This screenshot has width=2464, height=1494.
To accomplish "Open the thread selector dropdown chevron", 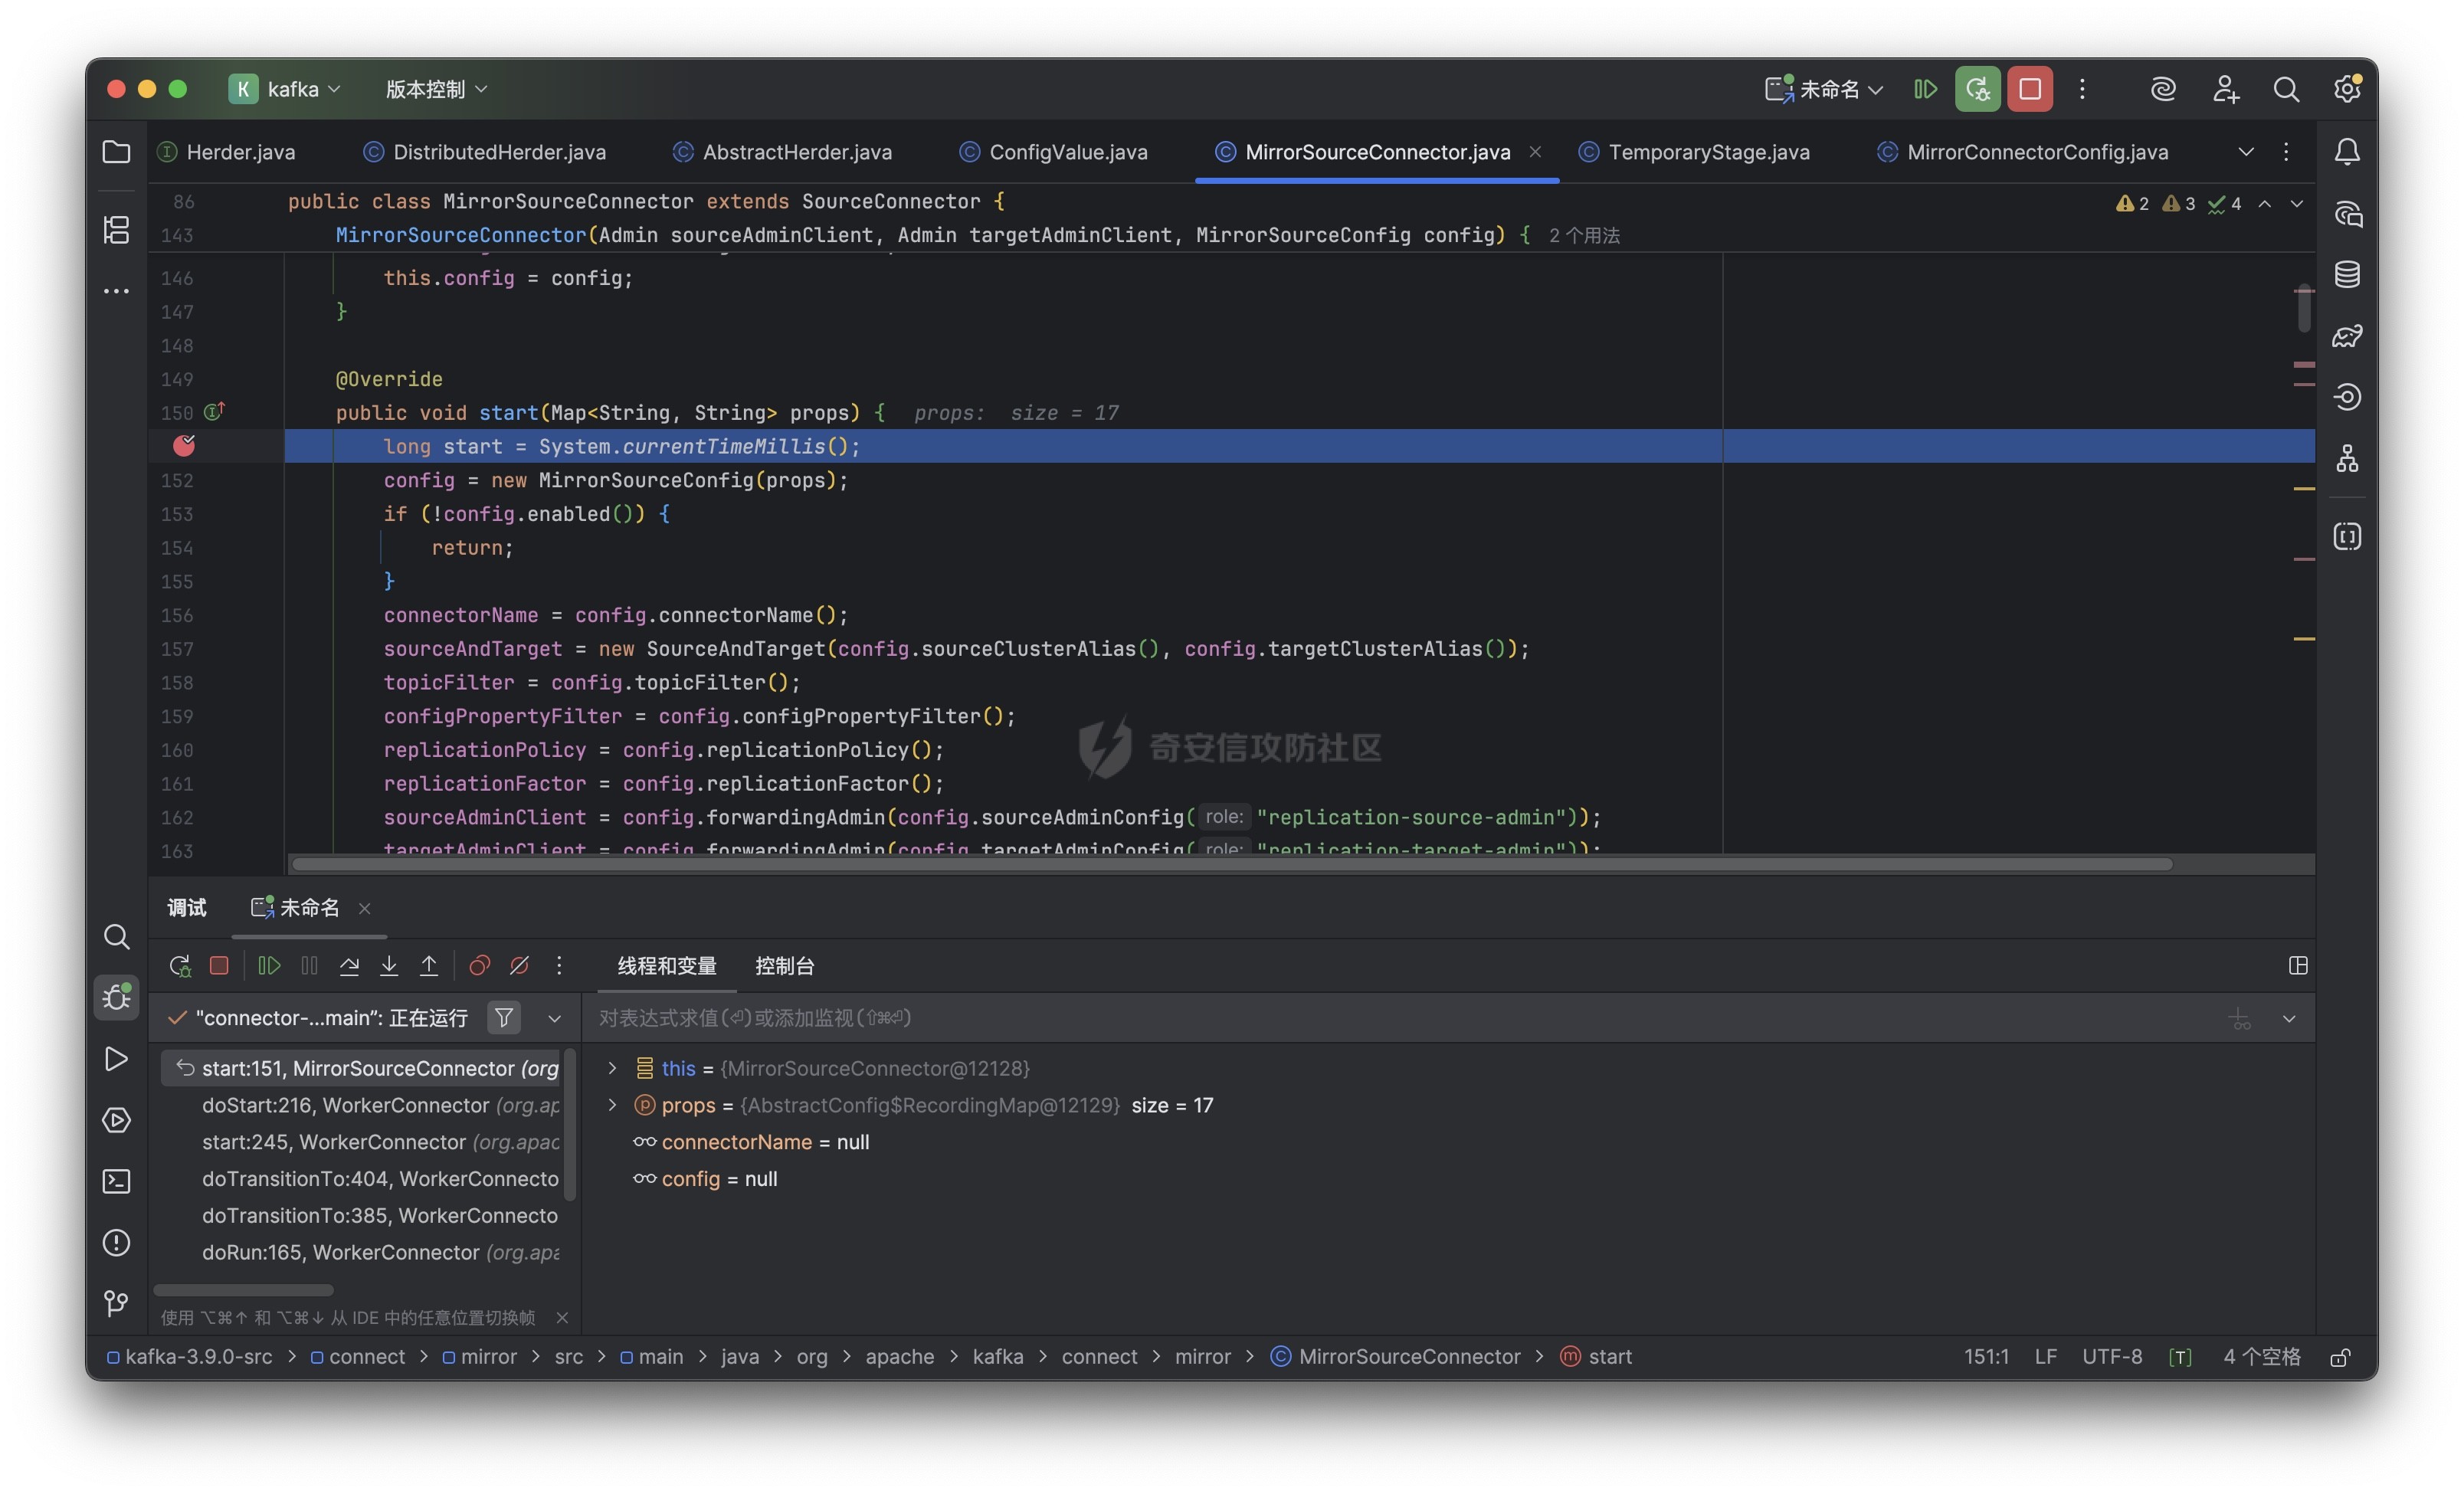I will (554, 1018).
